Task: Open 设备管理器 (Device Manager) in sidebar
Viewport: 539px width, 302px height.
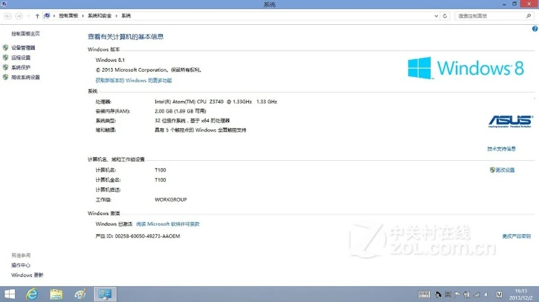Action: click(23, 48)
